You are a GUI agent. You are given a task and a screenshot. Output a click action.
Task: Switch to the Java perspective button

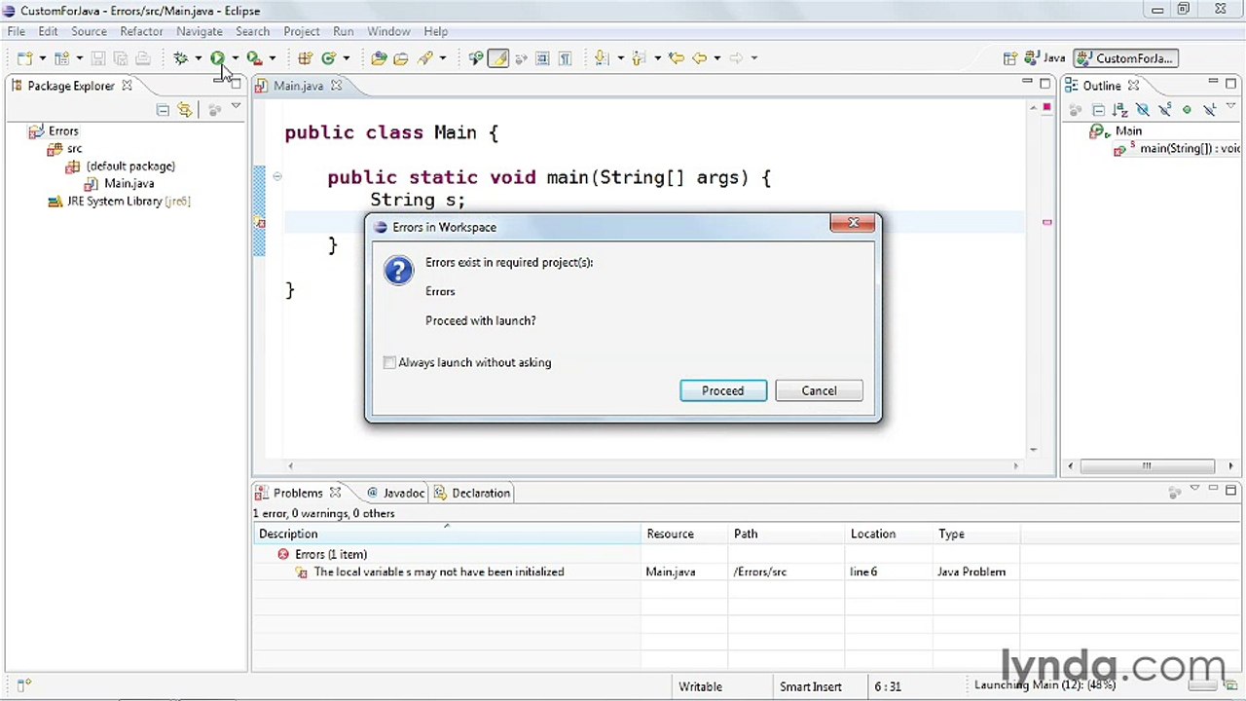[1046, 58]
